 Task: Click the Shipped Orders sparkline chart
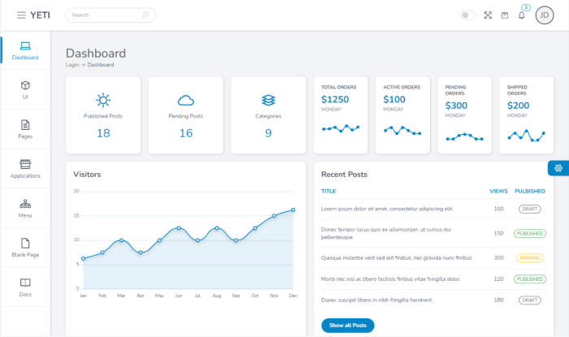[526, 136]
